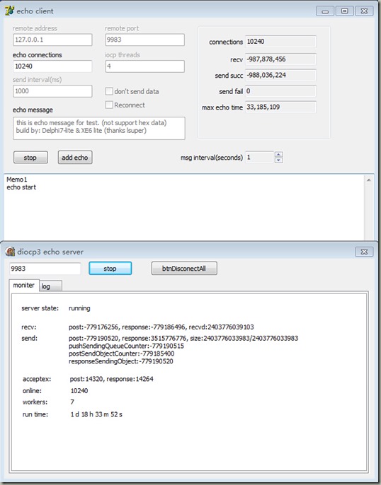The image size is (381, 485).
Task: Select the moniter tab
Action: [24, 285]
